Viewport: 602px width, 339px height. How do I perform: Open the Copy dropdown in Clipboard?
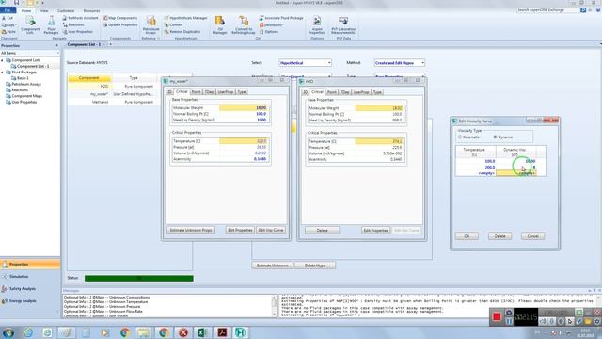8,25
